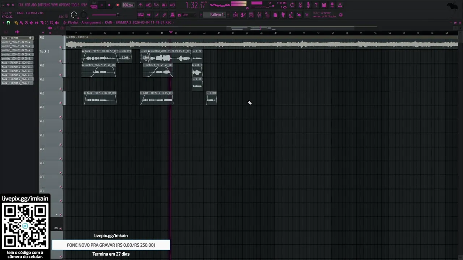Open the Mixer icon
Image resolution: width=463 pixels, height=260 pixels.
259,15
